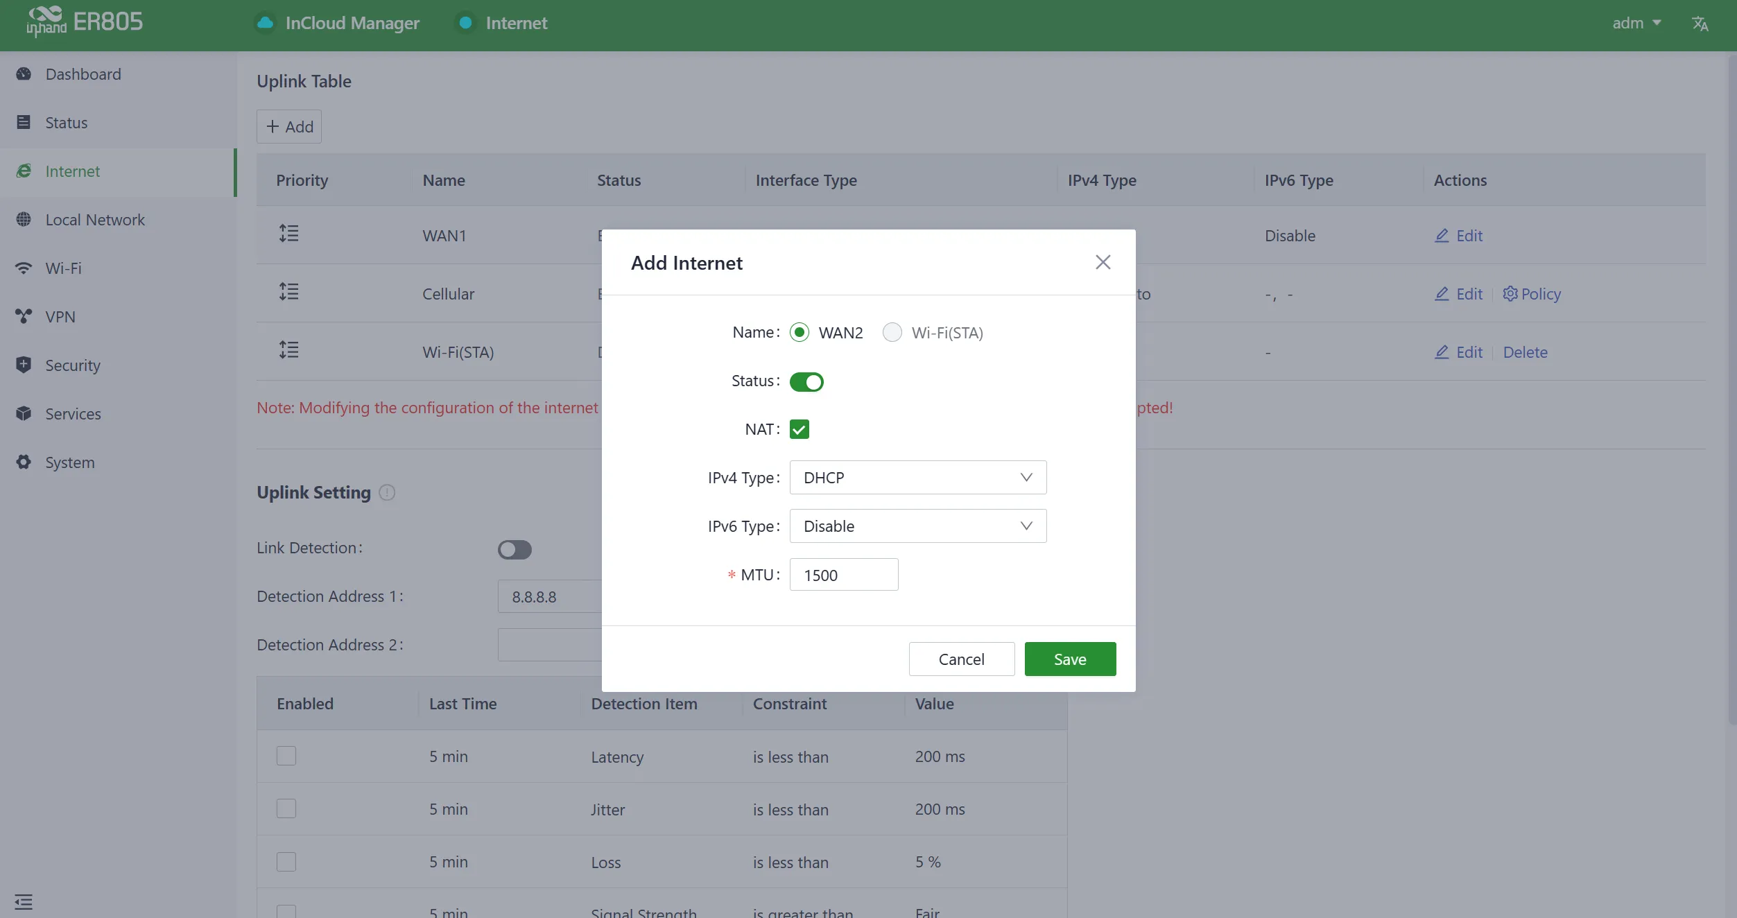Viewport: 1737px width, 918px height.
Task: Click the MTU input field
Action: tap(843, 575)
